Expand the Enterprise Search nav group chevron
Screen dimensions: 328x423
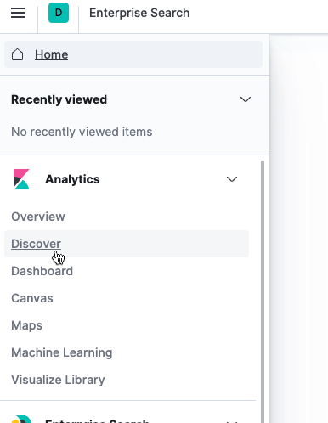click(x=232, y=421)
